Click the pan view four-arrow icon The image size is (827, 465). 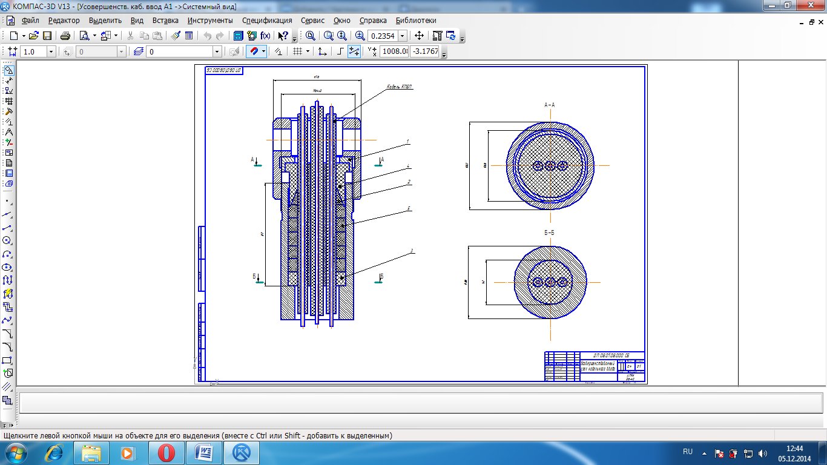[419, 36]
